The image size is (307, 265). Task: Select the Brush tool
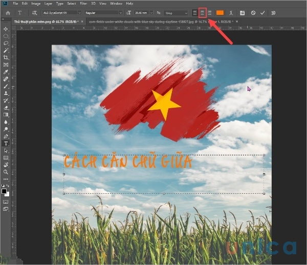click(6, 86)
